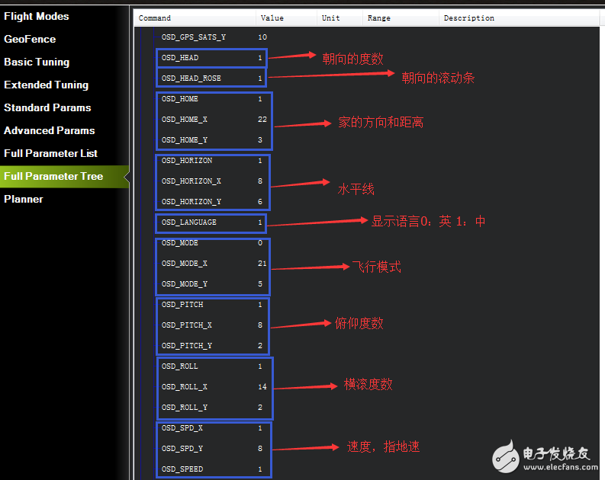Edit OSD_LANGUAGE value 1
This screenshot has height=480, width=605.
[x=260, y=222]
